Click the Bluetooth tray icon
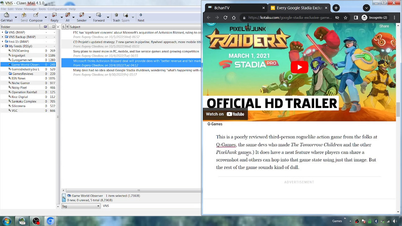 click(x=376, y=221)
